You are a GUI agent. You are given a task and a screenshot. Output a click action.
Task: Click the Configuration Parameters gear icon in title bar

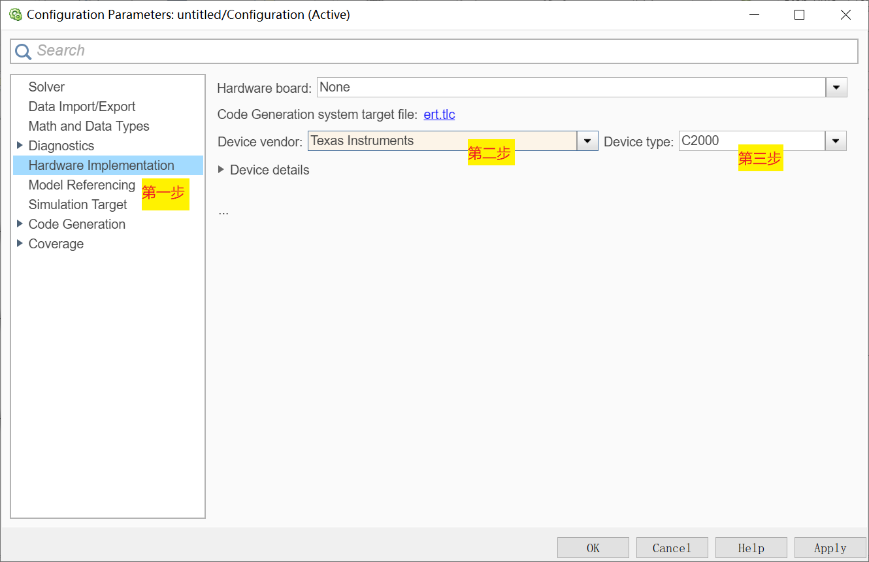16,14
